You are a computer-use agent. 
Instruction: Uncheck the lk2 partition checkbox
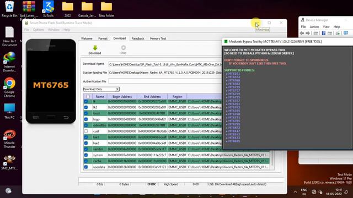pyautogui.click(x=86, y=107)
